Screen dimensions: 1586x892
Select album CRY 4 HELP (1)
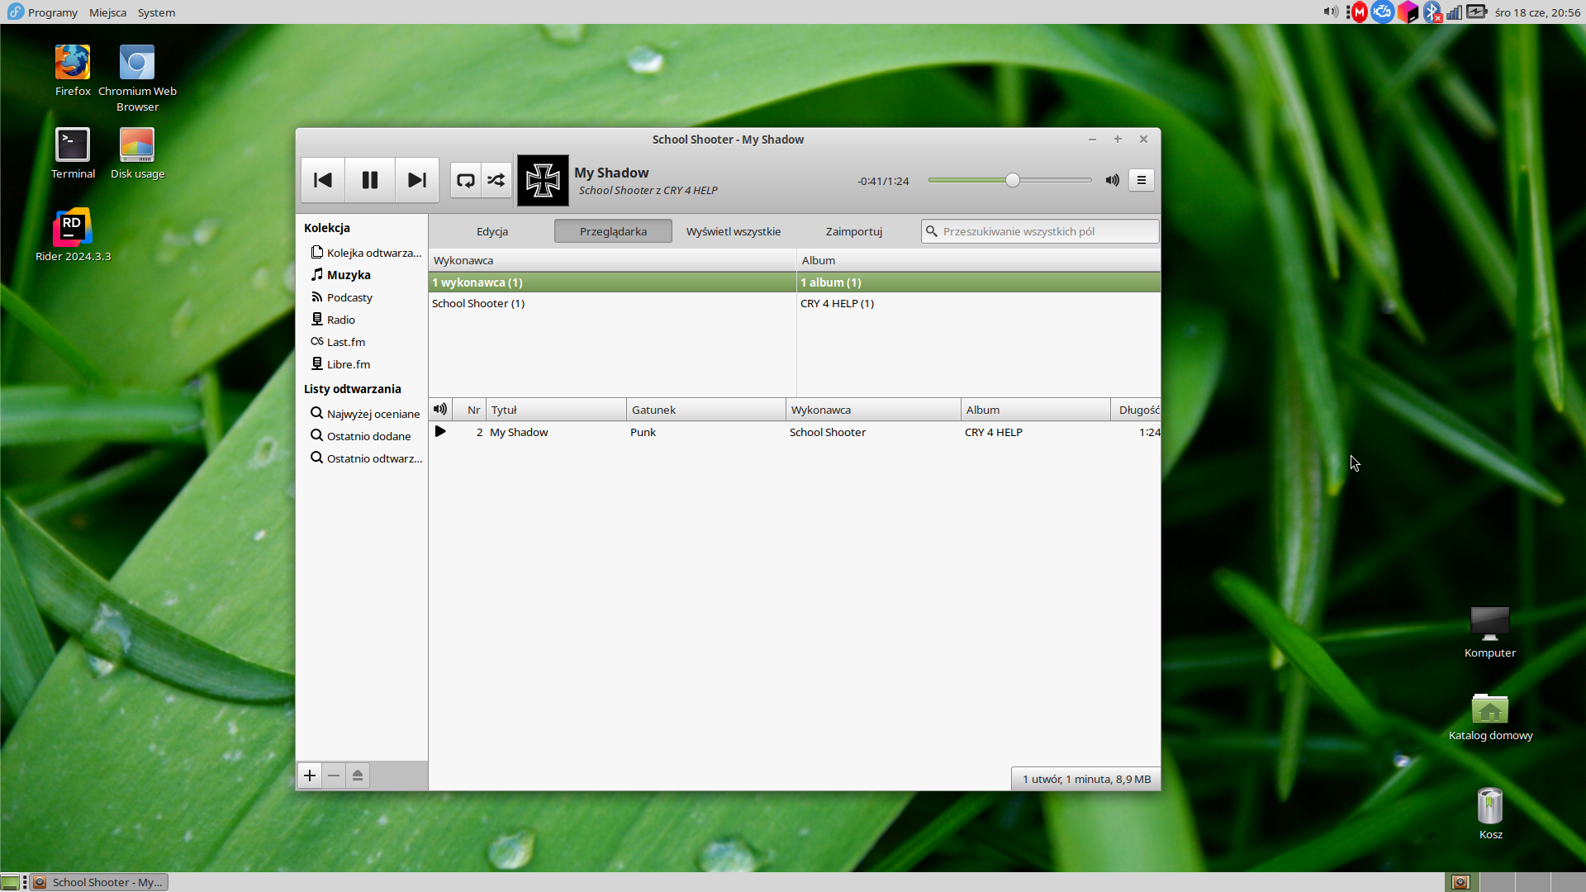point(979,303)
